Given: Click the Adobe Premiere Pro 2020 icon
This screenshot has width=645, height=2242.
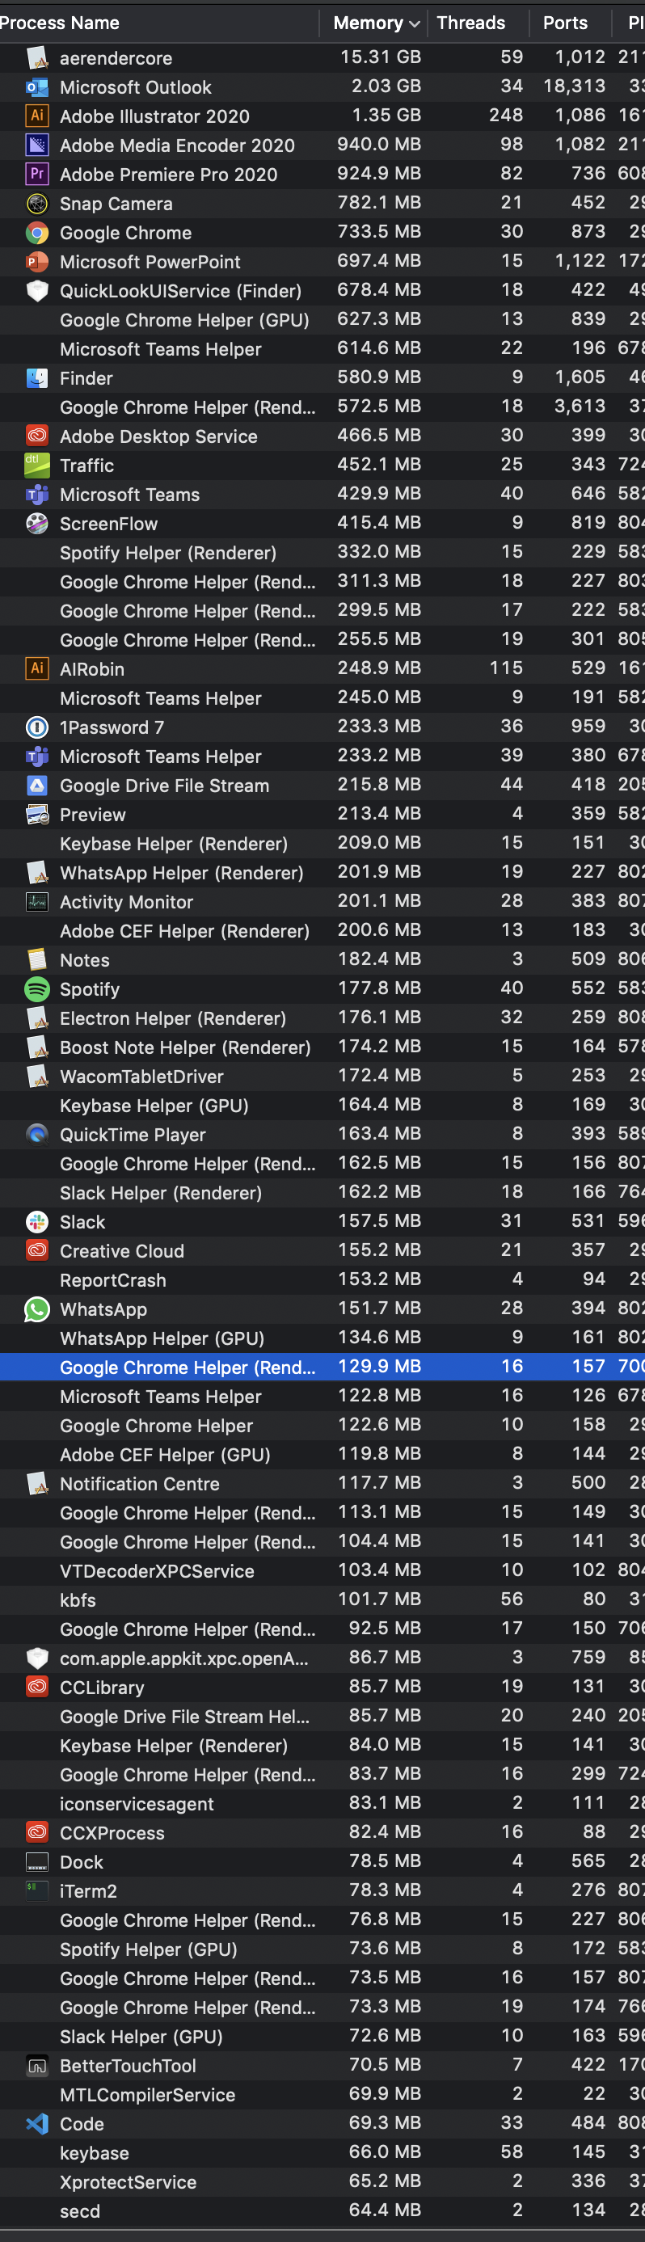Looking at the screenshot, I should pos(36,174).
